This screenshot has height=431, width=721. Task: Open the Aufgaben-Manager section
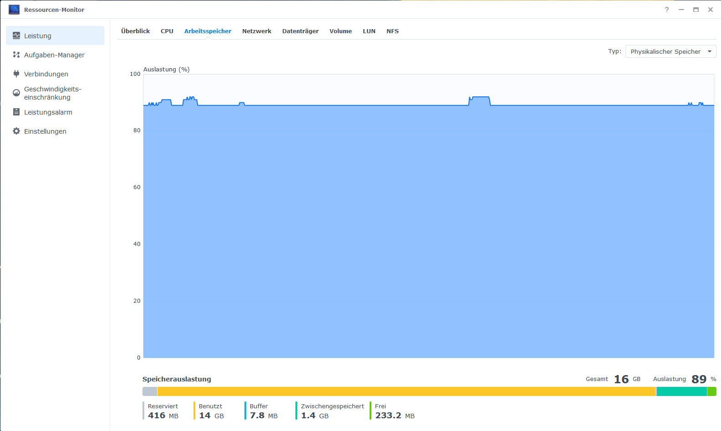54,55
